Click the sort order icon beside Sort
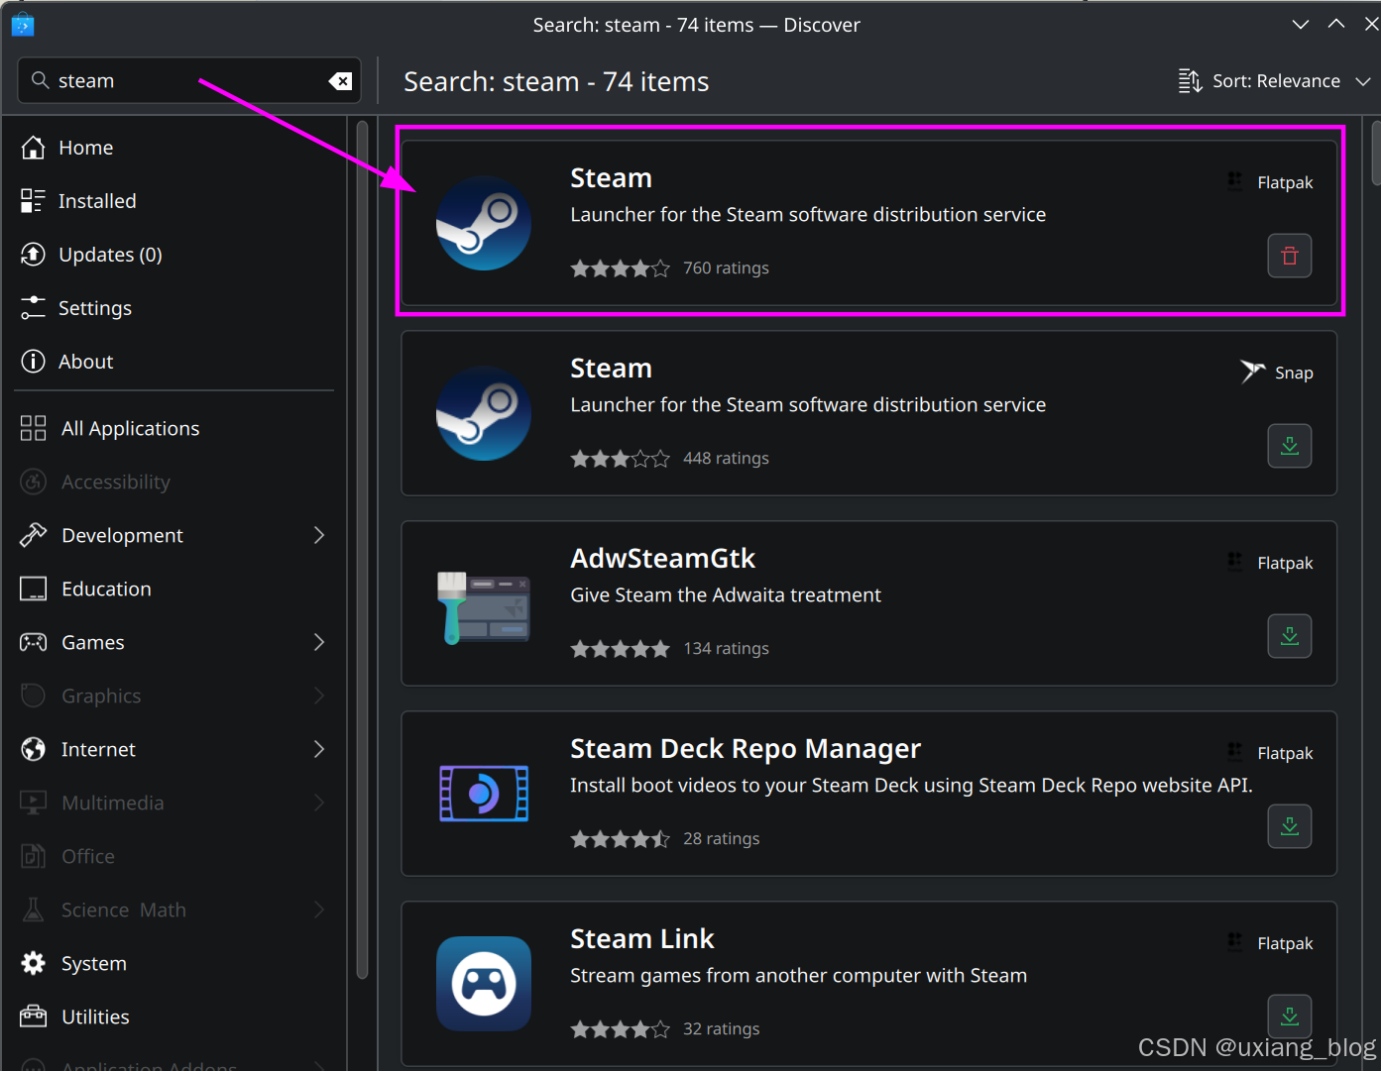This screenshot has height=1071, width=1381. point(1190,81)
